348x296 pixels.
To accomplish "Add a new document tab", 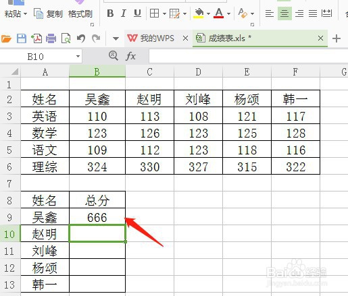I will 337,38.
